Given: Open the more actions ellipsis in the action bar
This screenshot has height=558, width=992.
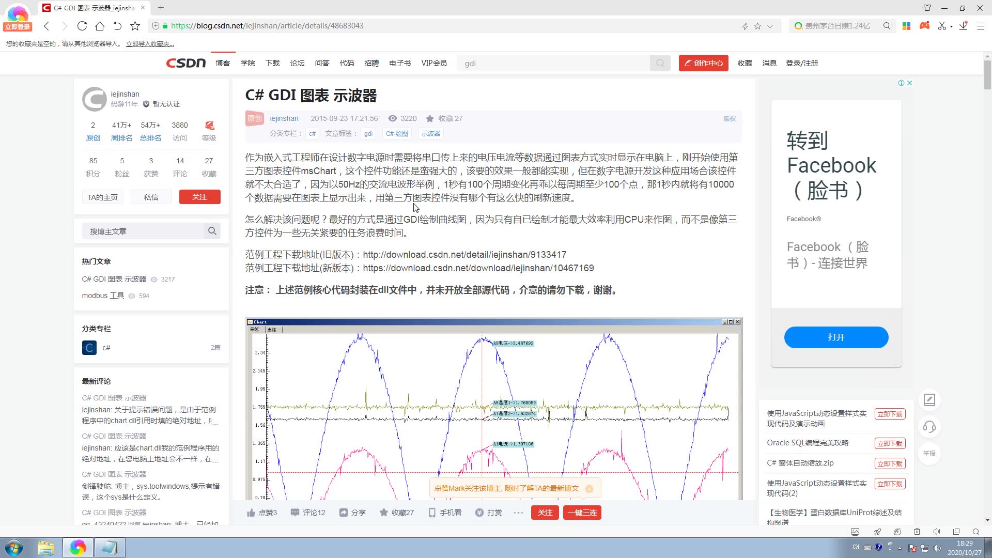Looking at the screenshot, I should pos(518,512).
